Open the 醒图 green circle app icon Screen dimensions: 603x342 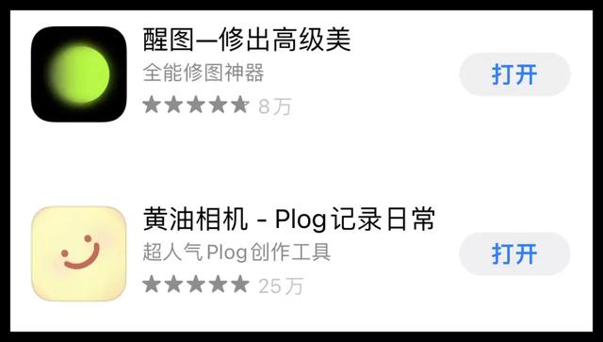[x=79, y=73]
